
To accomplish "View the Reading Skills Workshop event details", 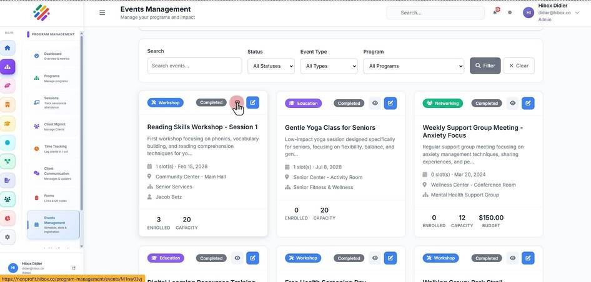I will [x=237, y=102].
